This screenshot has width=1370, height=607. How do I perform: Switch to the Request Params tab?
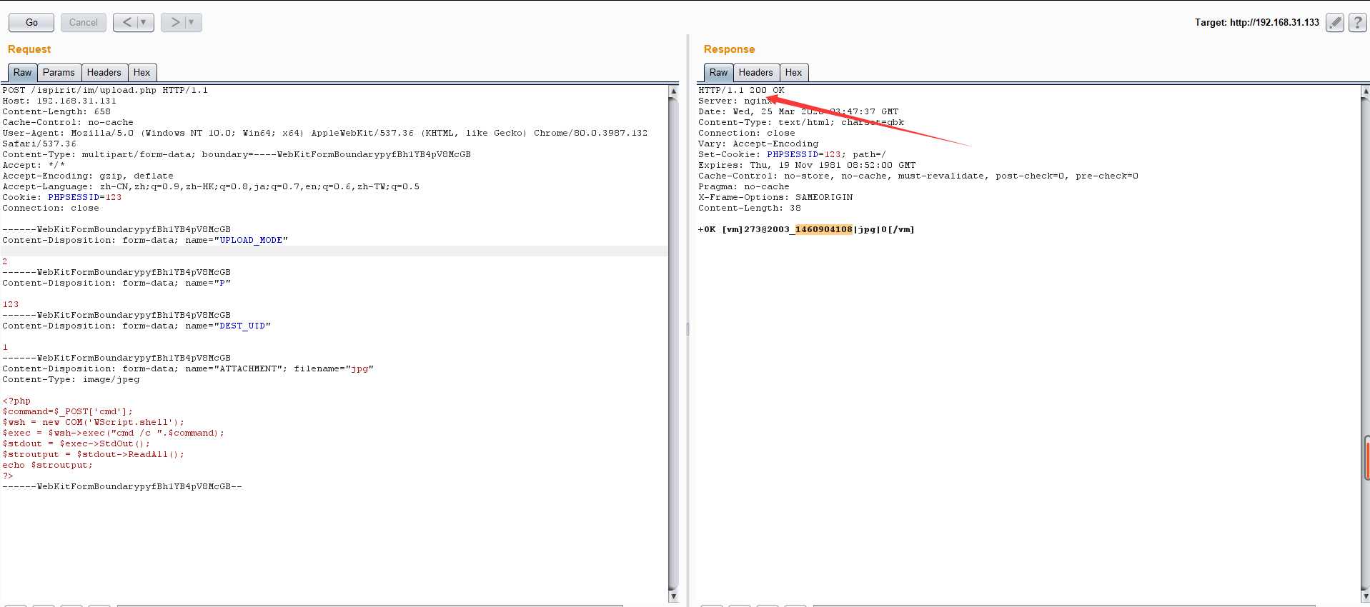(x=59, y=72)
